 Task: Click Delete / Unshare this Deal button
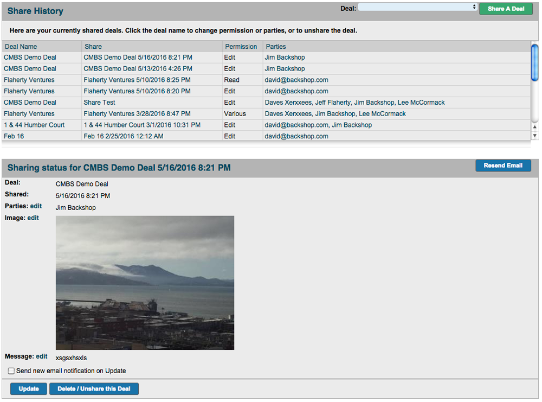(x=94, y=388)
